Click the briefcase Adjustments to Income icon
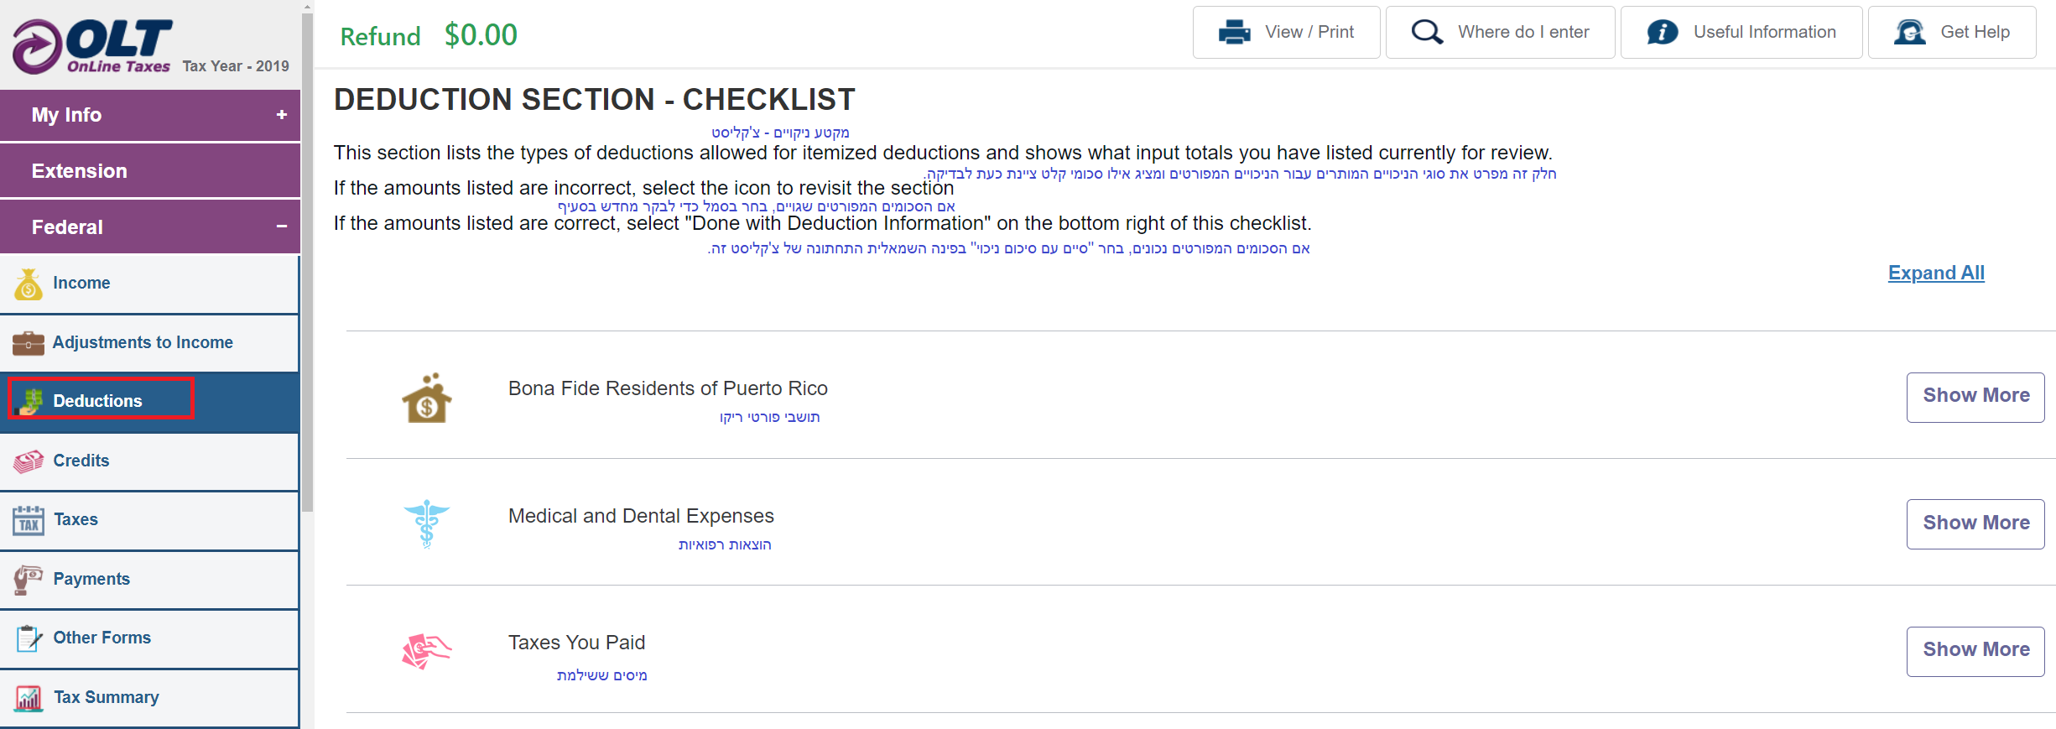This screenshot has width=2056, height=729. click(x=29, y=343)
